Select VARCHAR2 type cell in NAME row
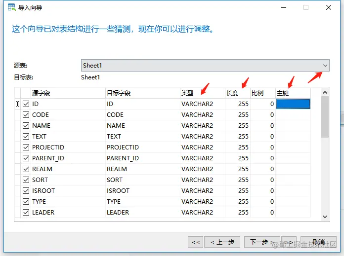Image resolution: width=344 pixels, height=256 pixels. coord(203,125)
